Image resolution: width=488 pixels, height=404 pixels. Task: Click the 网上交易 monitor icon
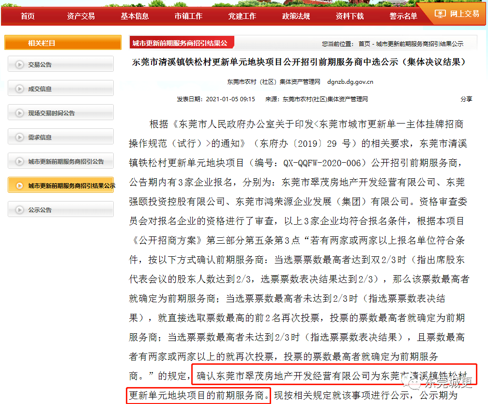440,14
